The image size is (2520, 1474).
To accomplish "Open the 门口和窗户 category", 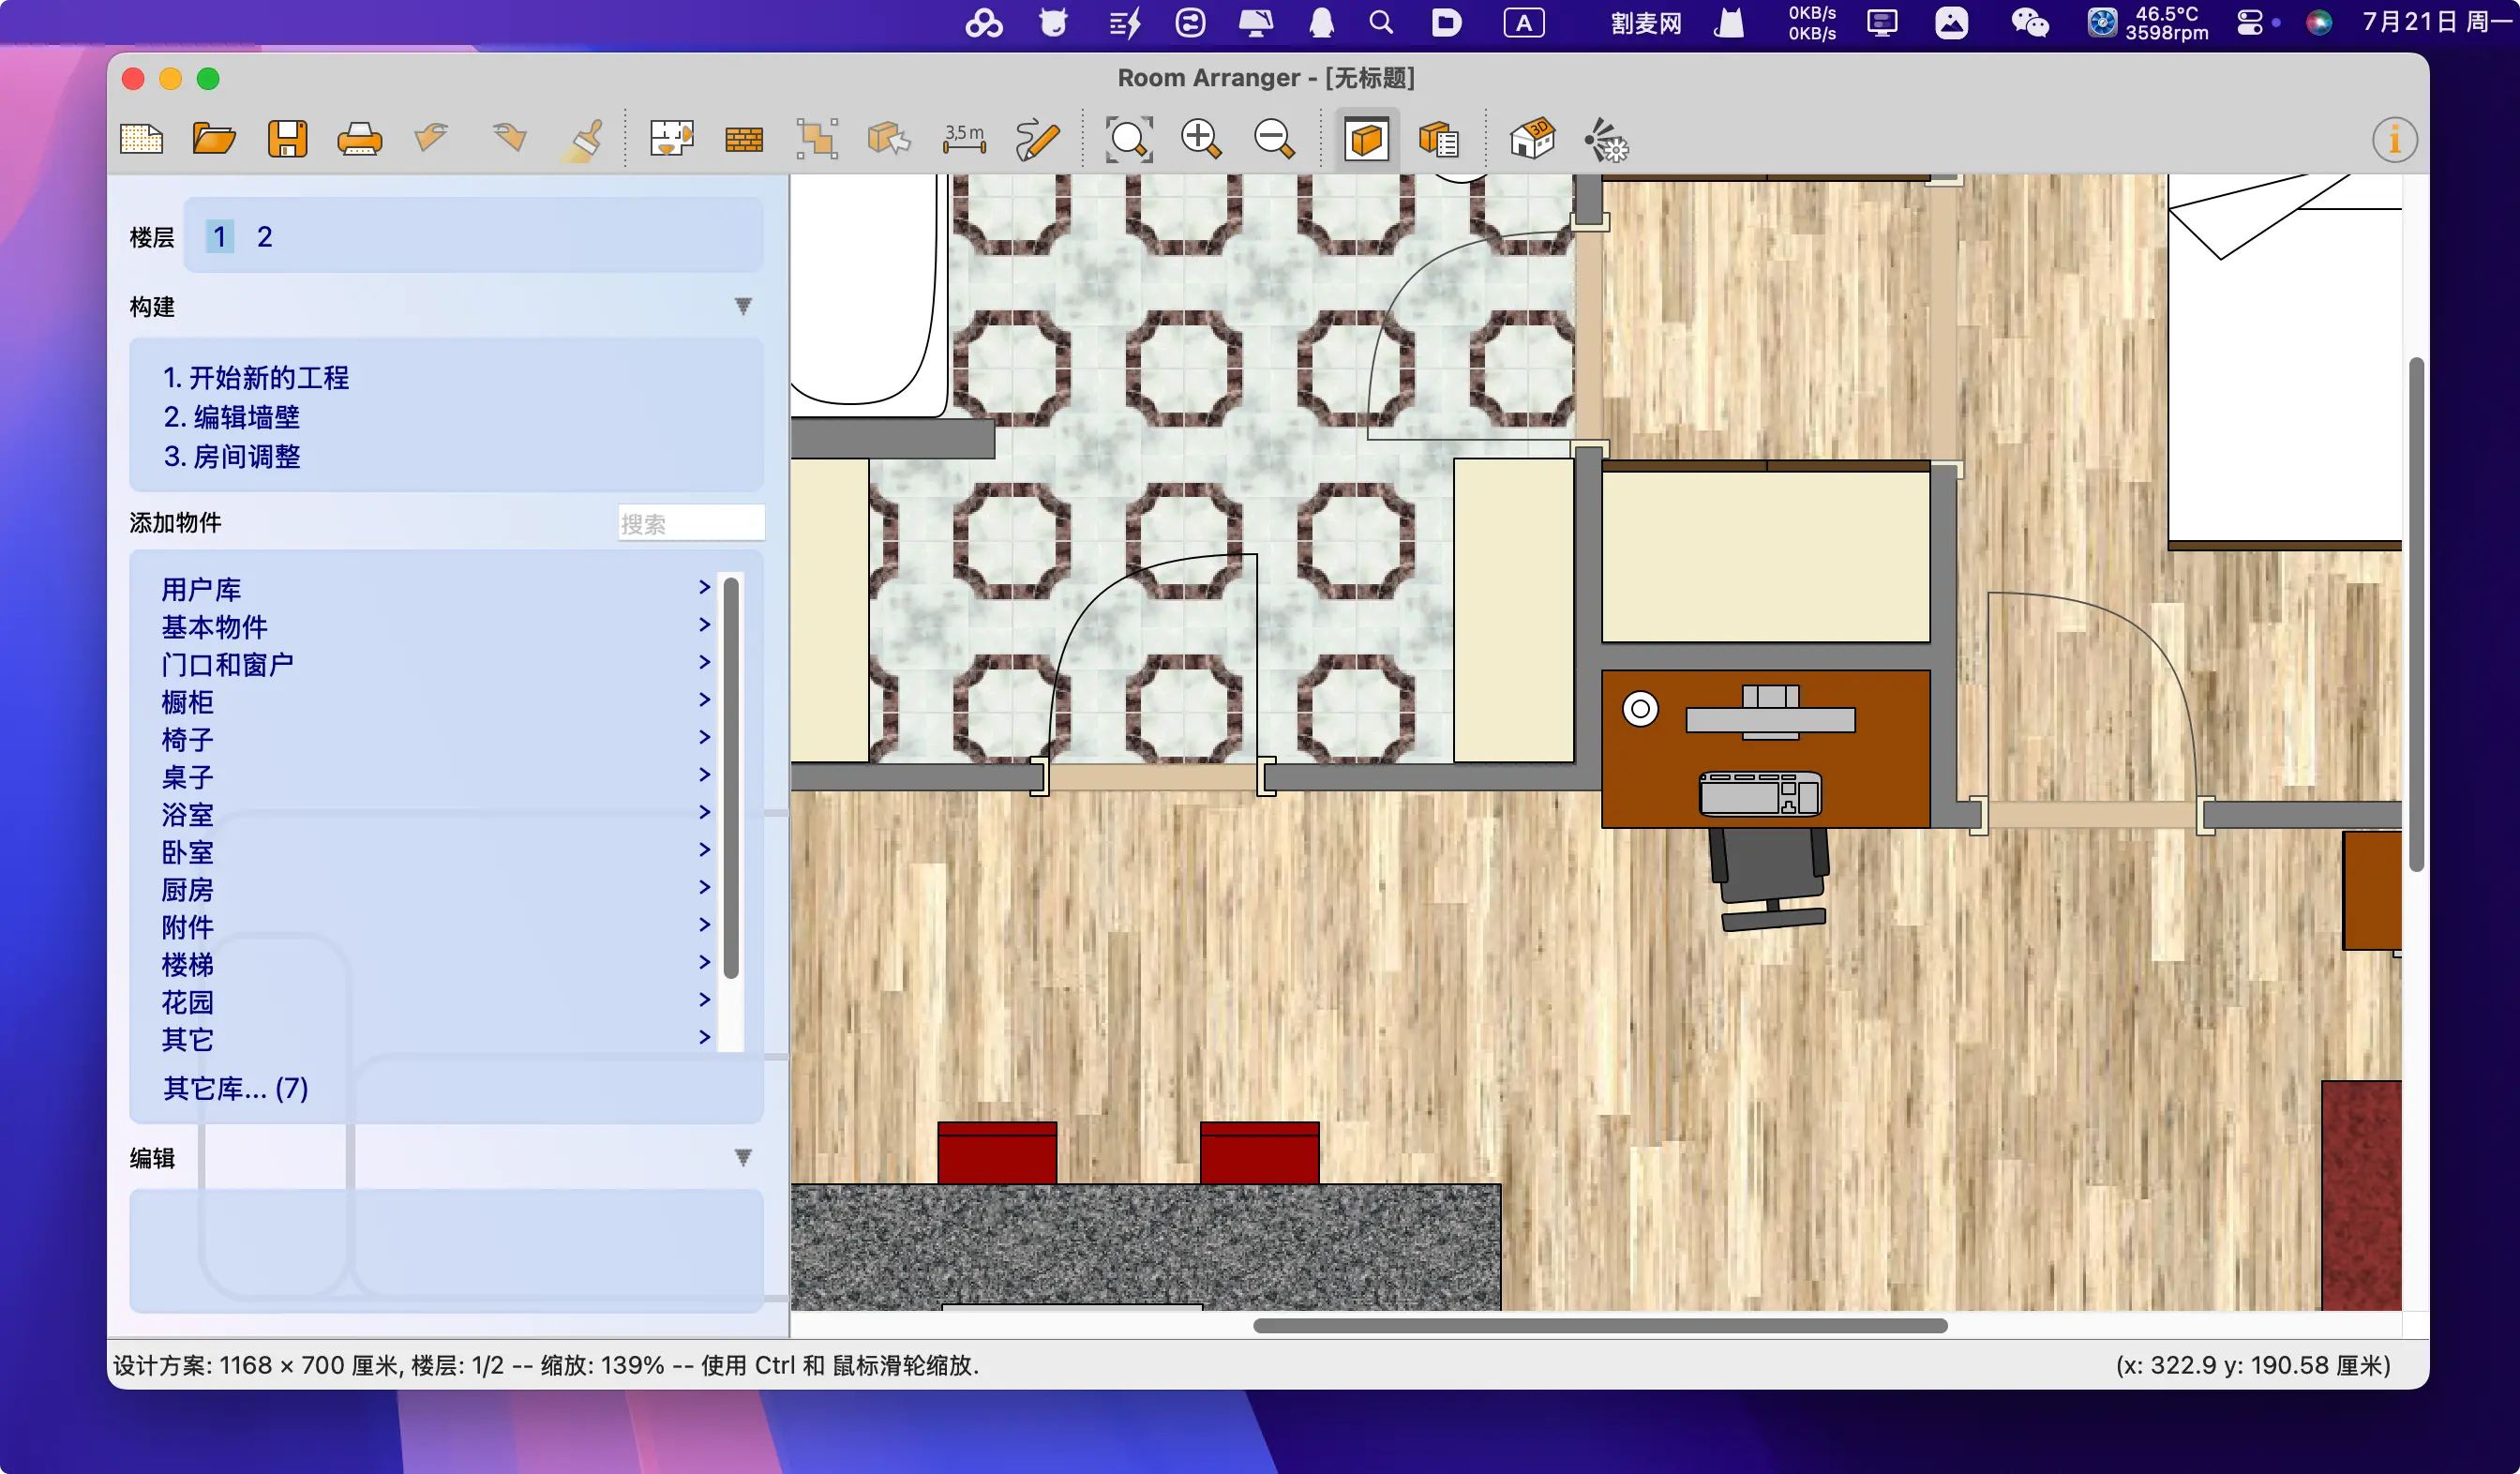I will pos(227,664).
